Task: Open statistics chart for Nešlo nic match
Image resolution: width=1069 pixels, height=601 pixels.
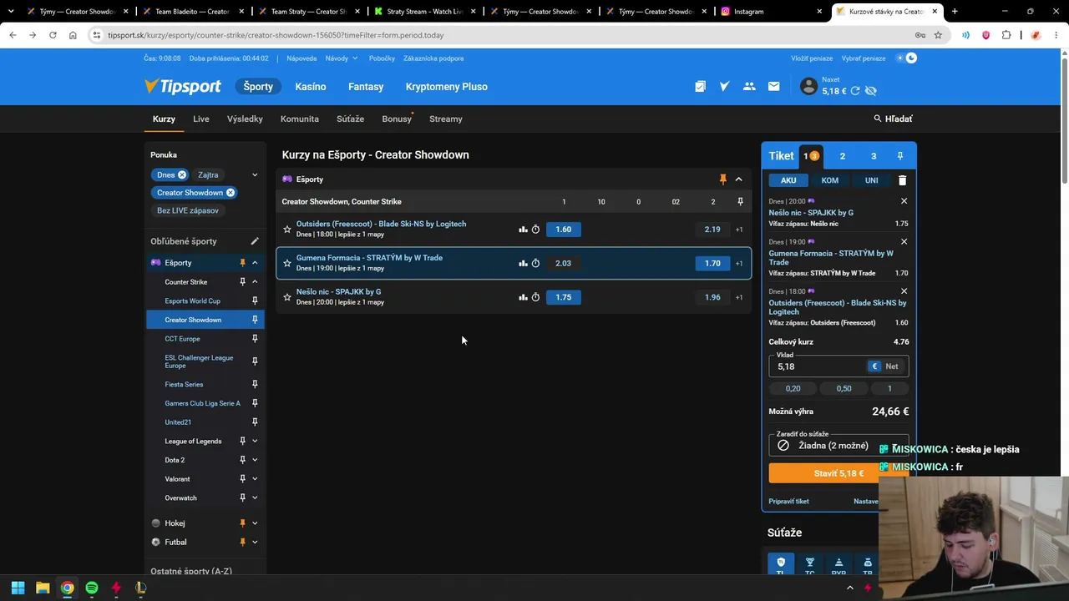Action: point(523,297)
